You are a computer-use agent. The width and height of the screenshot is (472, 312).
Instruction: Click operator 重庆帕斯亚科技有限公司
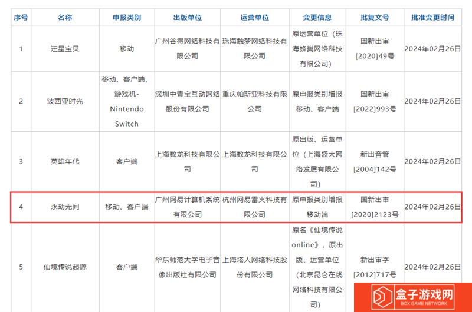click(255, 101)
